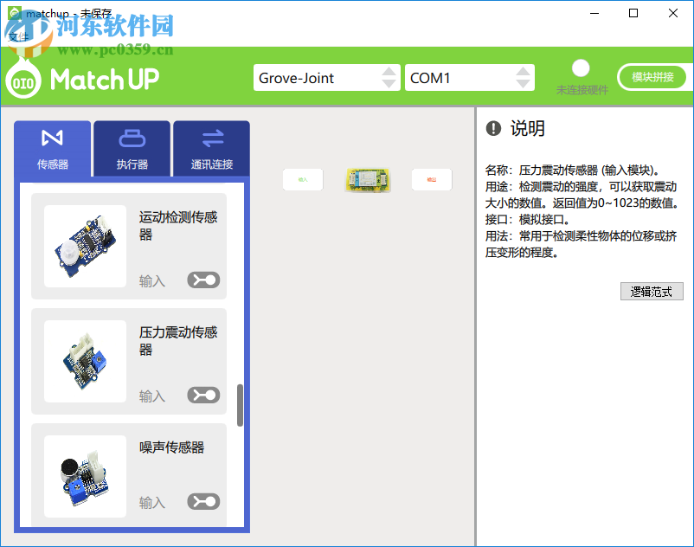Toggle the 压力震动传感器 input switch

point(202,395)
